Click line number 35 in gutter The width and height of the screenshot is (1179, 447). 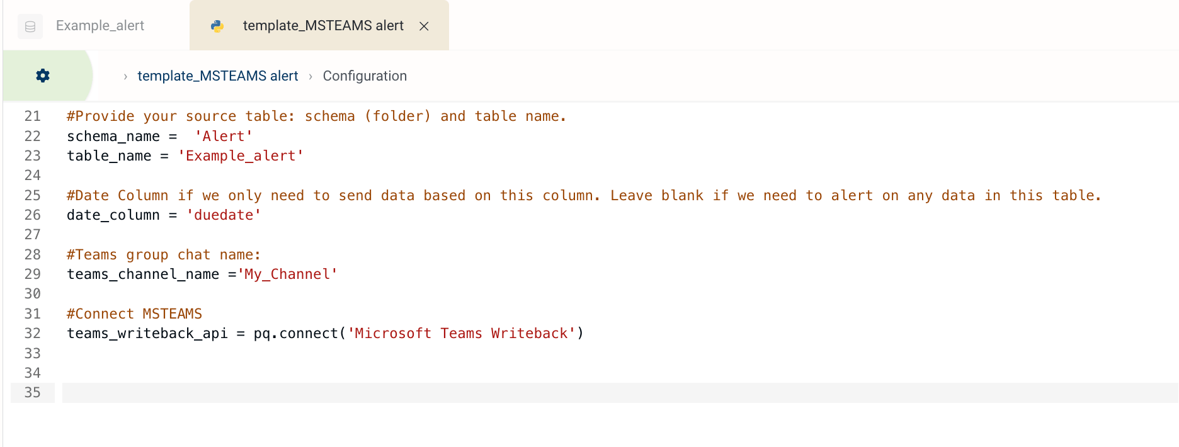tap(32, 392)
